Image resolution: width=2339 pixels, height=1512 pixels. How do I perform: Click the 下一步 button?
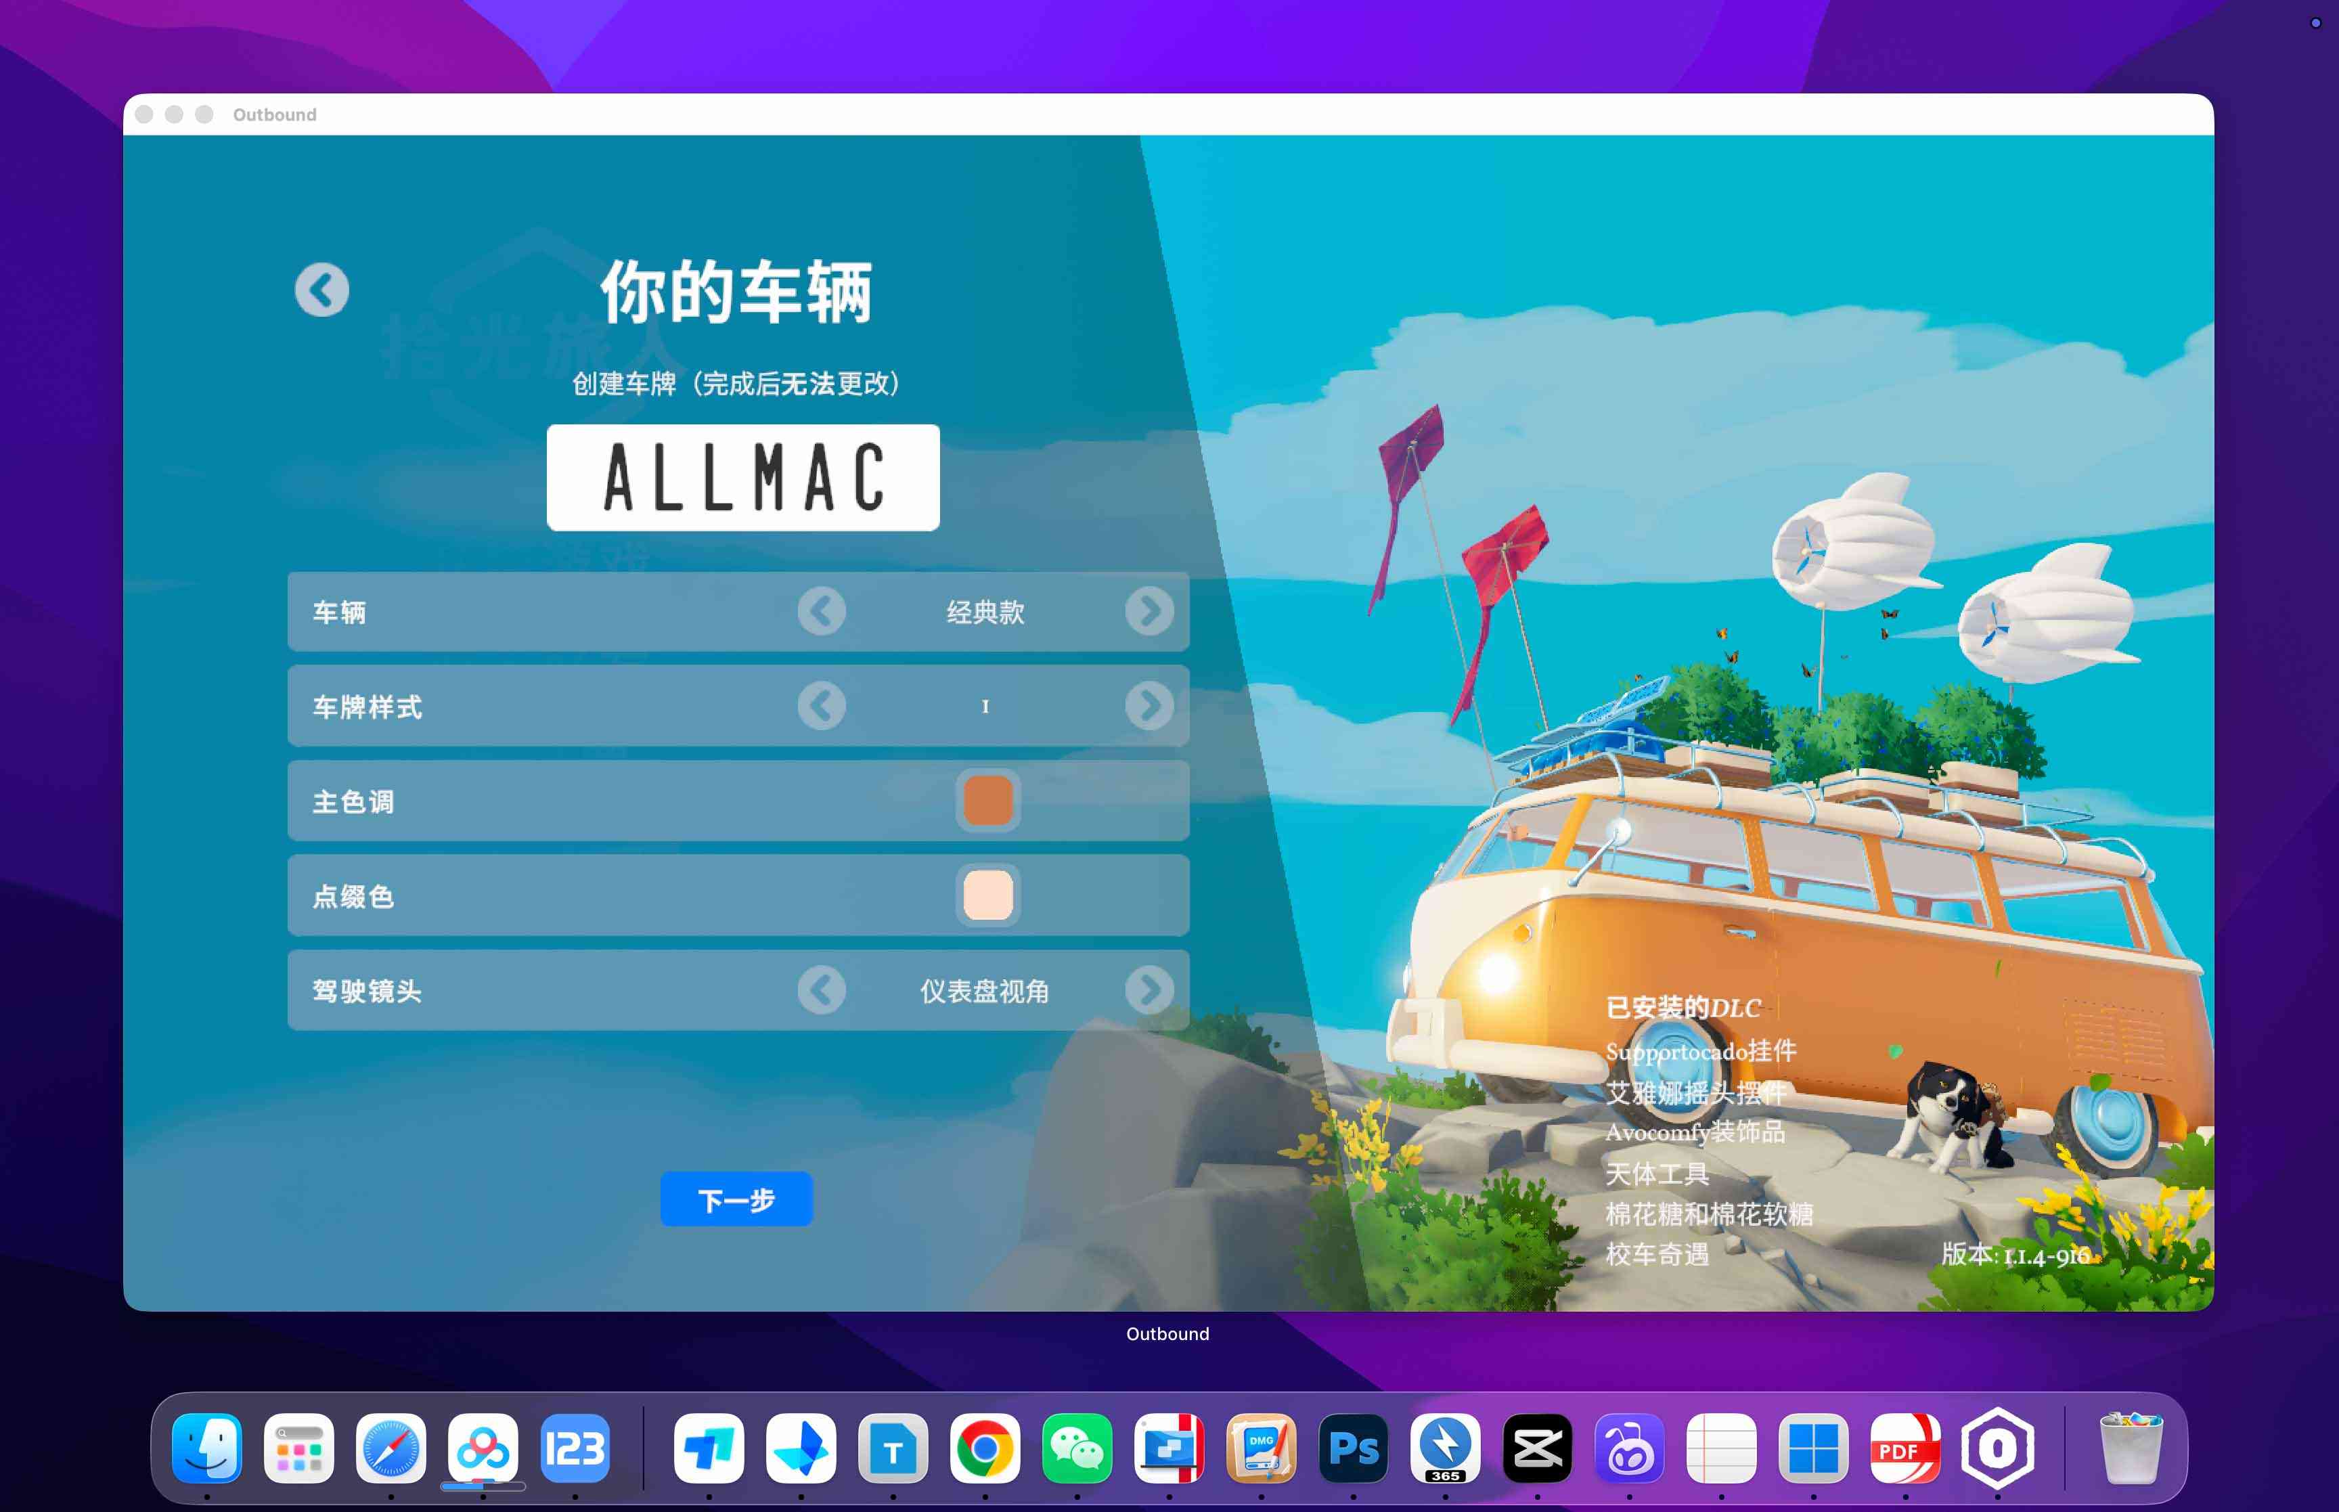click(x=736, y=1199)
